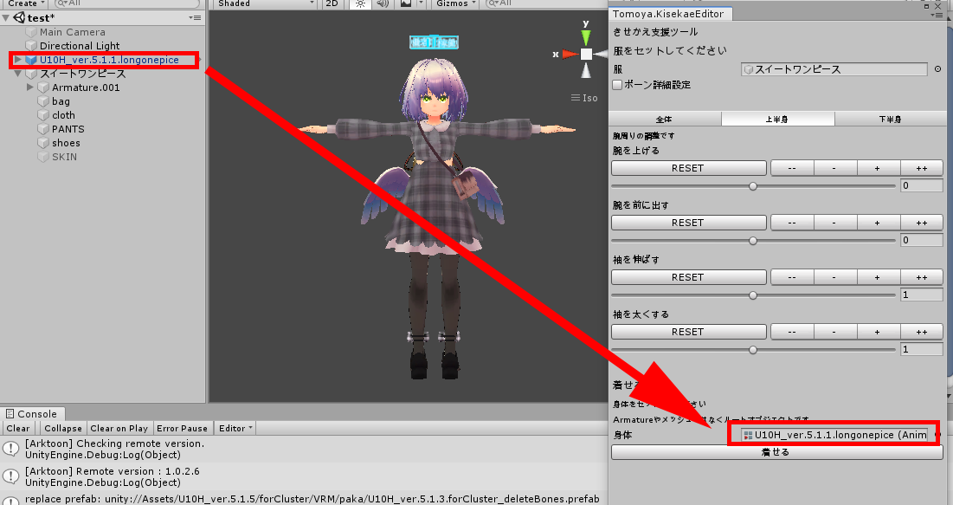Reset 袖を伸ばす value

(689, 277)
